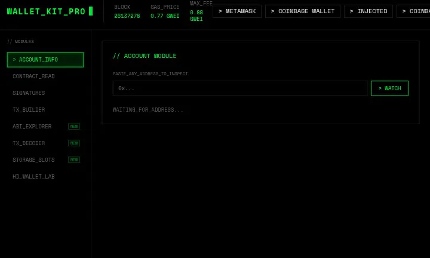
Task: Click the // MODULES sidebar heading
Action: click(20, 41)
